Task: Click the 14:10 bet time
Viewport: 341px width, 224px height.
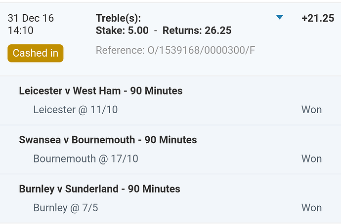Action: [21, 31]
